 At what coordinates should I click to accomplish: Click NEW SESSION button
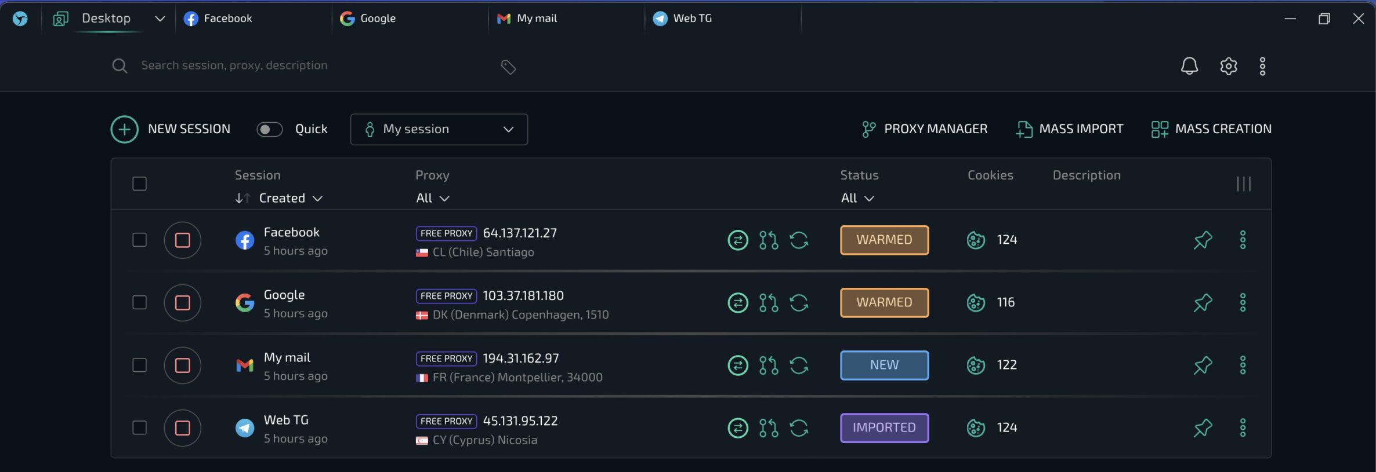click(171, 129)
